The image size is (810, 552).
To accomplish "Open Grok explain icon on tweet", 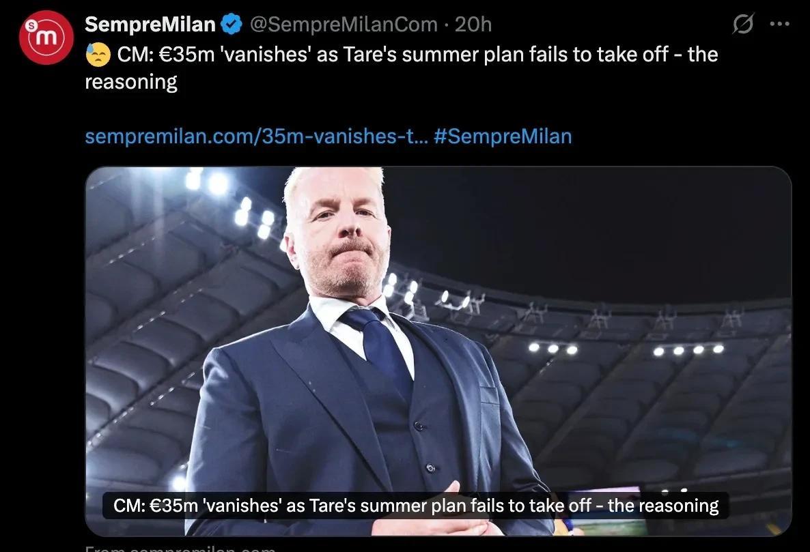I will pos(743,24).
